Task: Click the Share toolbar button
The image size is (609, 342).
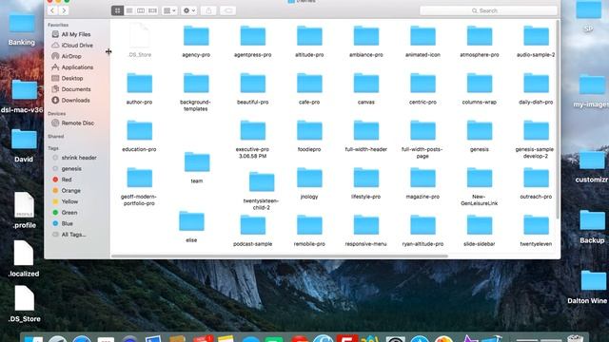Action: click(208, 10)
